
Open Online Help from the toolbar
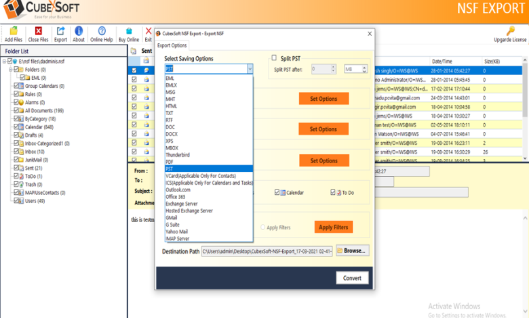[102, 31]
